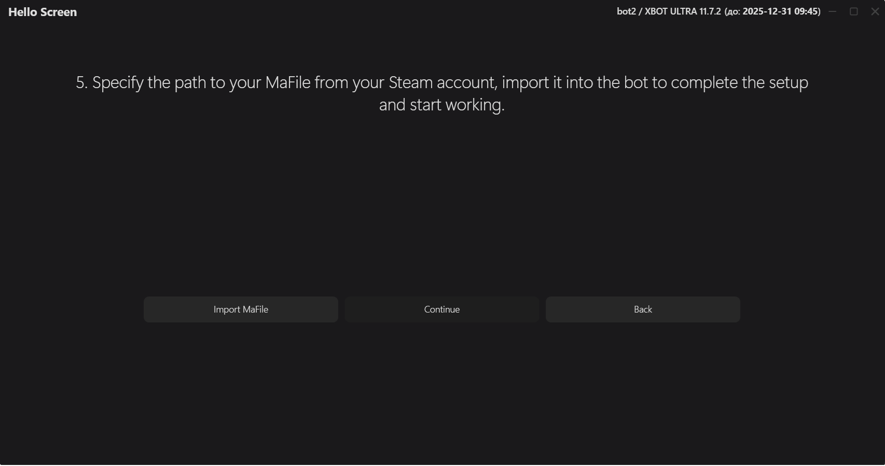Viewport: 885px width, 466px height.
Task: Click the bot2 profile name in title bar
Action: click(x=626, y=11)
